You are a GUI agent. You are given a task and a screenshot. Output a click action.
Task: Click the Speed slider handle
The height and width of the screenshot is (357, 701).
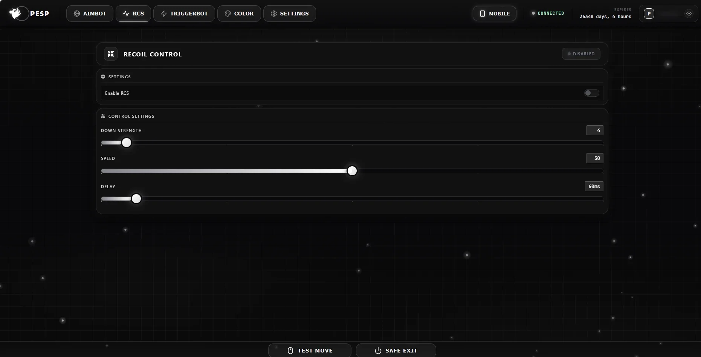point(352,171)
